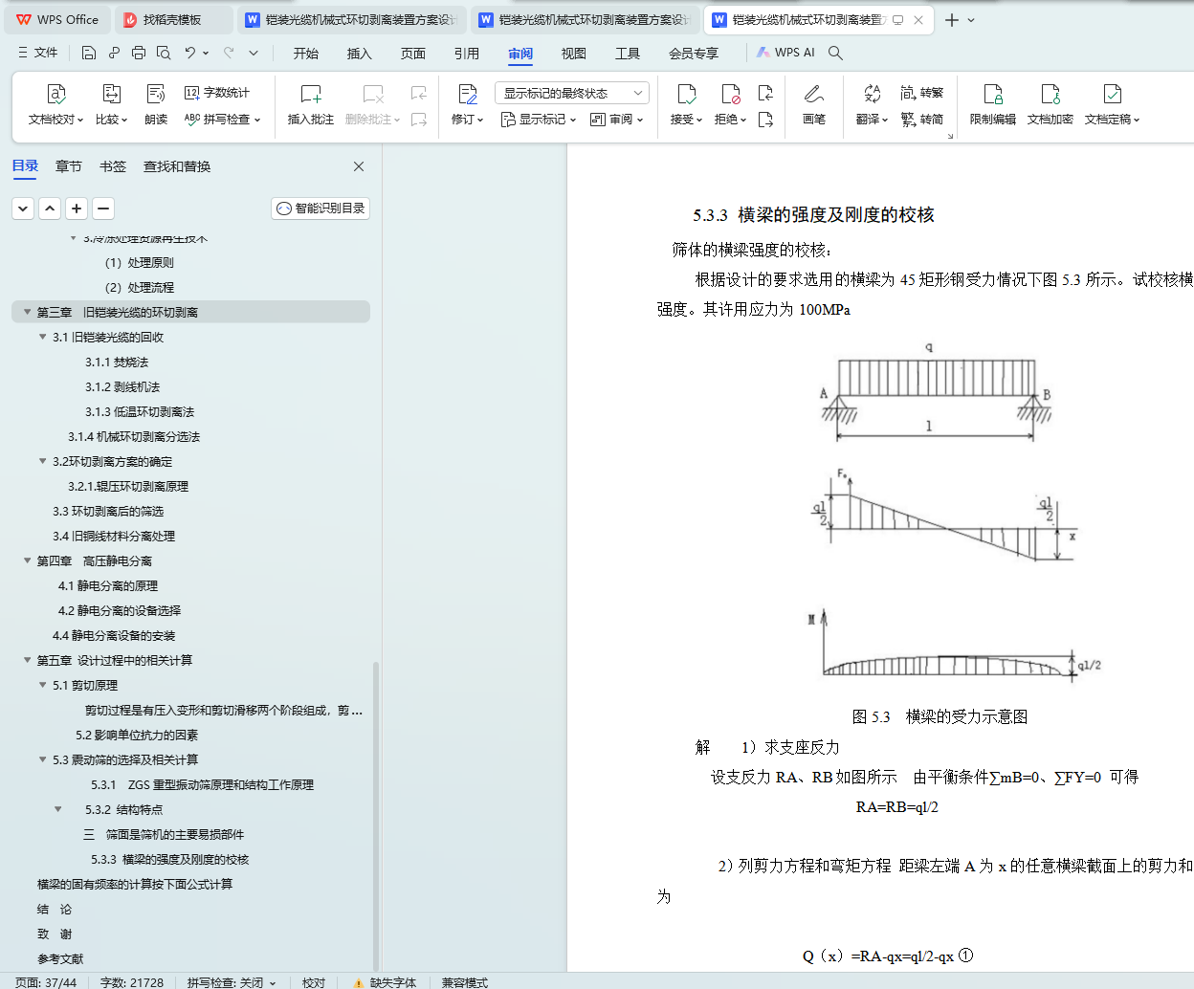1194x989 pixels.
Task: Switch to 开始 ribbon tab
Action: point(306,54)
